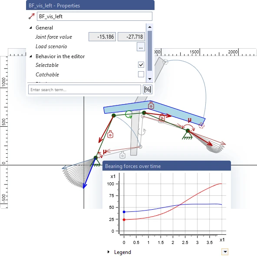Click the dashed gray circle at path top

tap(165, 62)
